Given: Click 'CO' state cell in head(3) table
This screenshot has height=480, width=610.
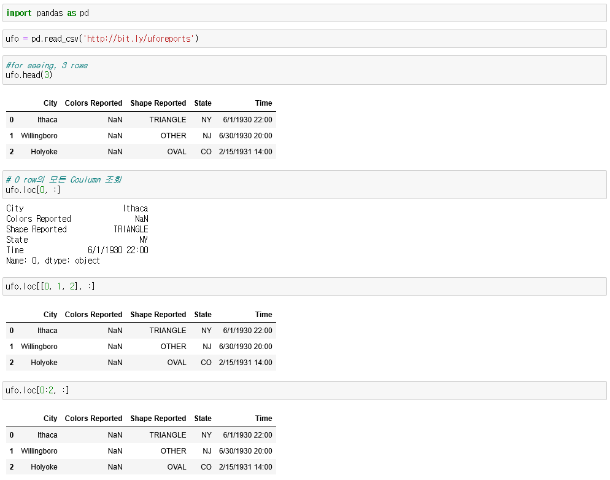Looking at the screenshot, I should [206, 152].
